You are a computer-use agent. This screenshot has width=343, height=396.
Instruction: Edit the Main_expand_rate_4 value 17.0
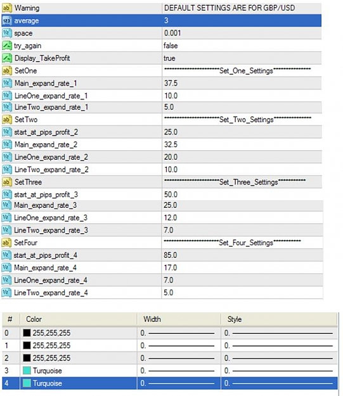242,268
